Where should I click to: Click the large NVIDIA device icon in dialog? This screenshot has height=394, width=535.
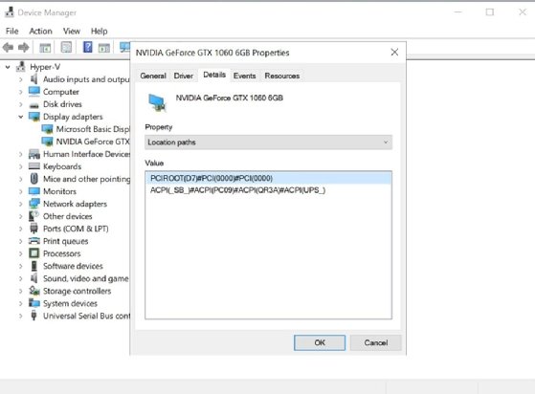tap(157, 102)
